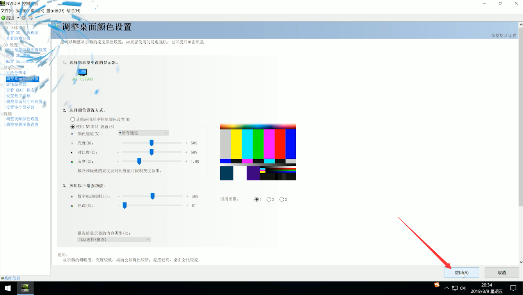Open the Windows Start menu

7,288
